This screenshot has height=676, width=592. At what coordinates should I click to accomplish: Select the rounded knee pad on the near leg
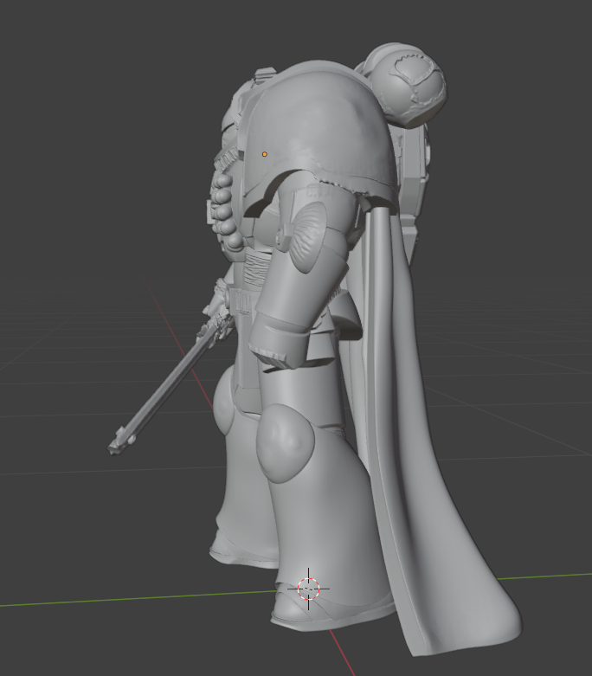[x=285, y=443]
